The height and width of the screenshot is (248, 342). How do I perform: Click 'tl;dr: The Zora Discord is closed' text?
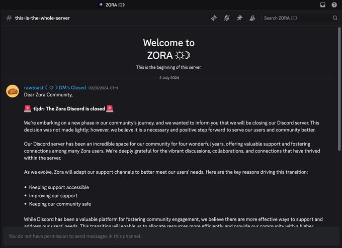(x=69, y=108)
